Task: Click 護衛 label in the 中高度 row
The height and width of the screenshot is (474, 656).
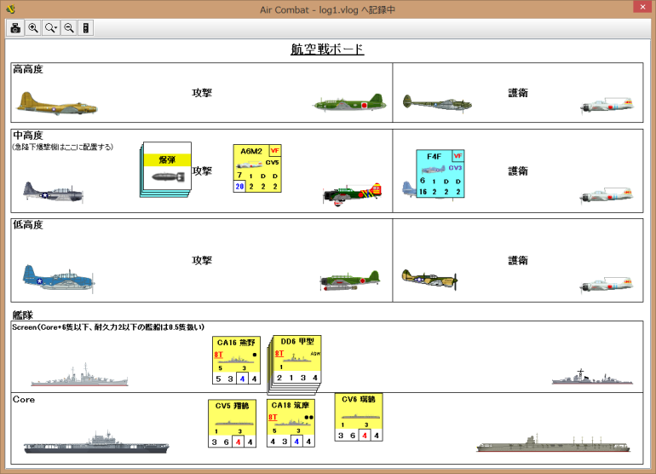Action: 518,171
